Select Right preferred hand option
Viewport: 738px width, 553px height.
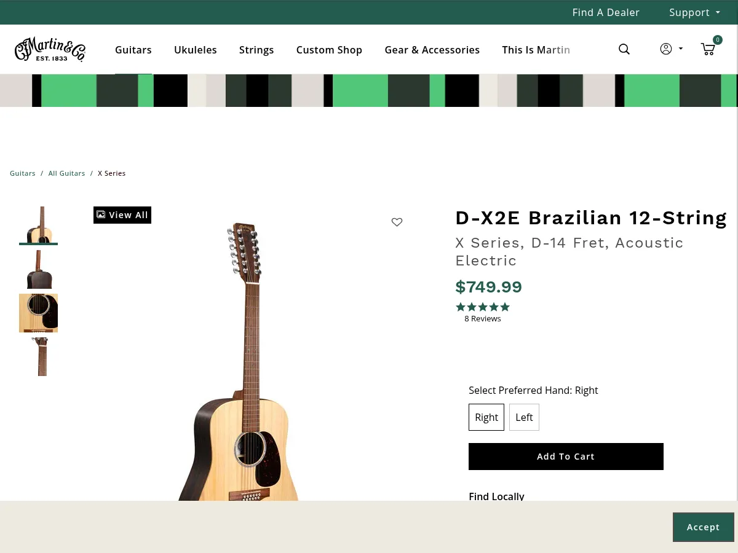point(486,417)
